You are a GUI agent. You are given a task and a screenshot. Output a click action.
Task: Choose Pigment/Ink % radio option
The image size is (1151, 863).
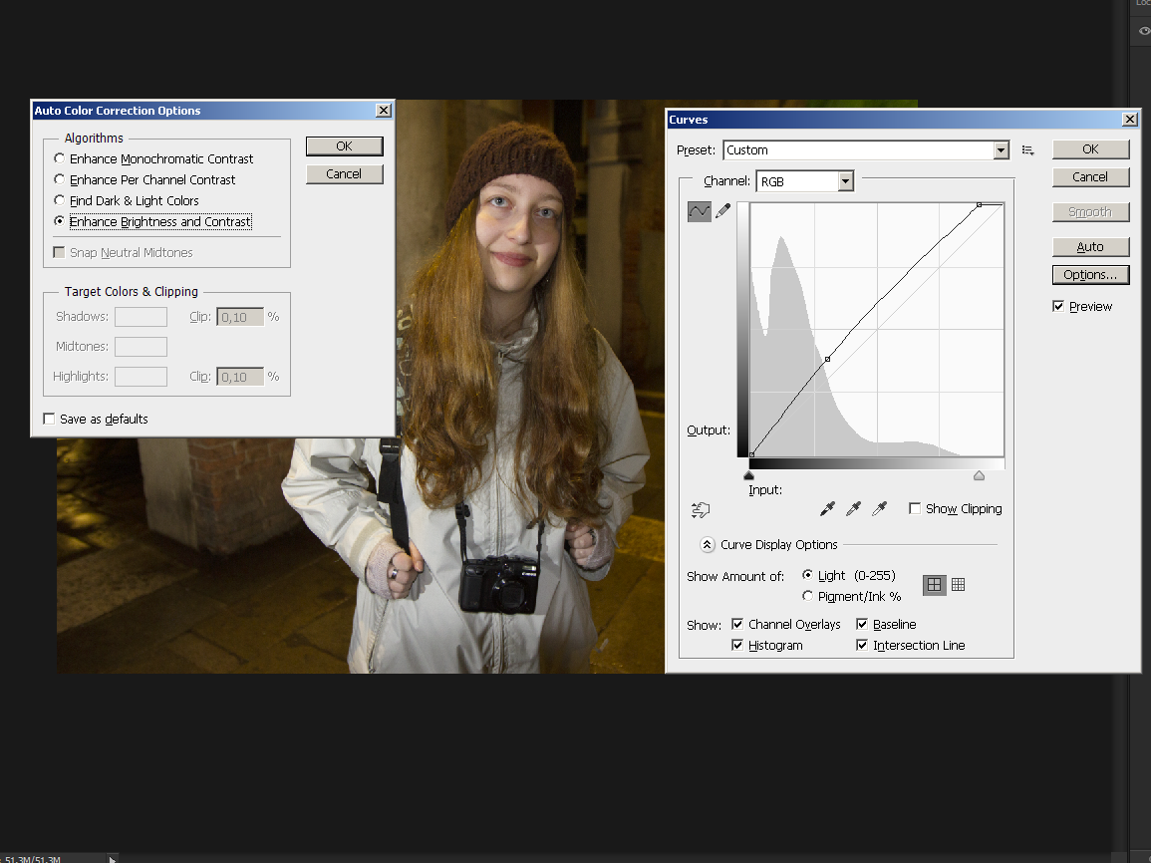(807, 596)
